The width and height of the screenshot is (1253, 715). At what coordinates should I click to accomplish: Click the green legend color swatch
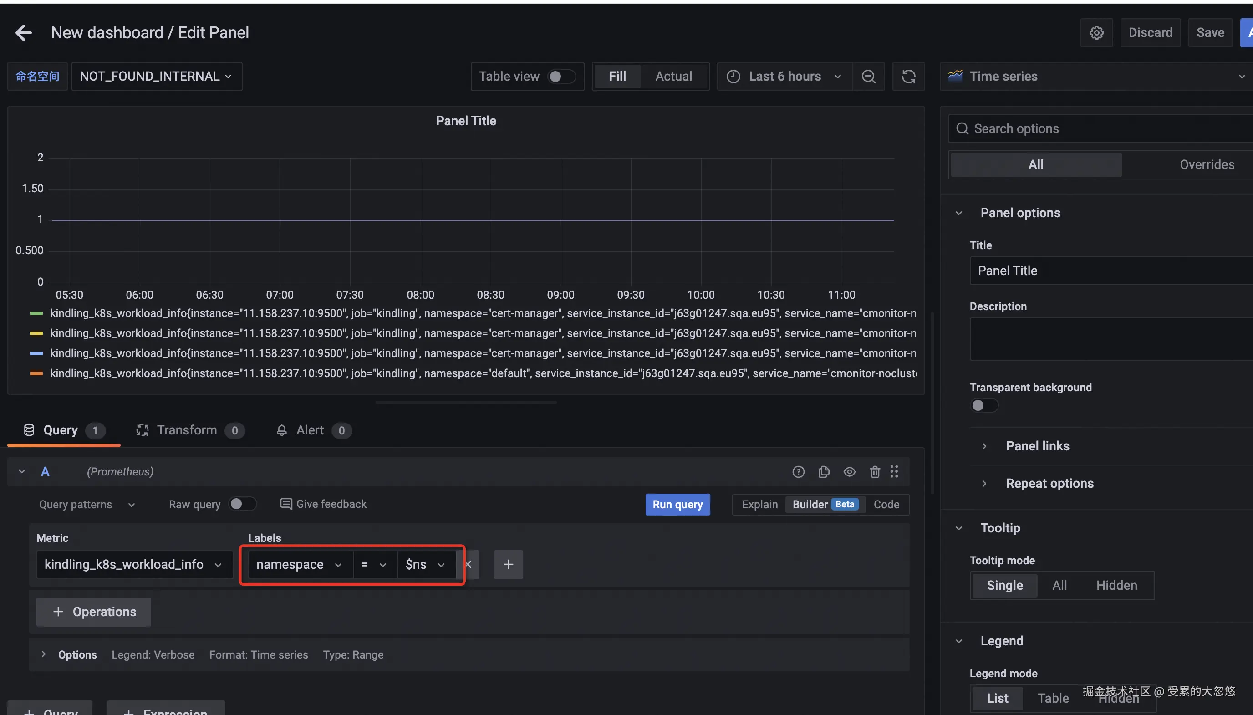[x=36, y=313]
